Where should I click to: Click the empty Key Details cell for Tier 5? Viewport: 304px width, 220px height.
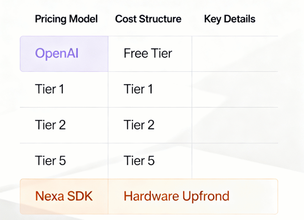point(234,161)
